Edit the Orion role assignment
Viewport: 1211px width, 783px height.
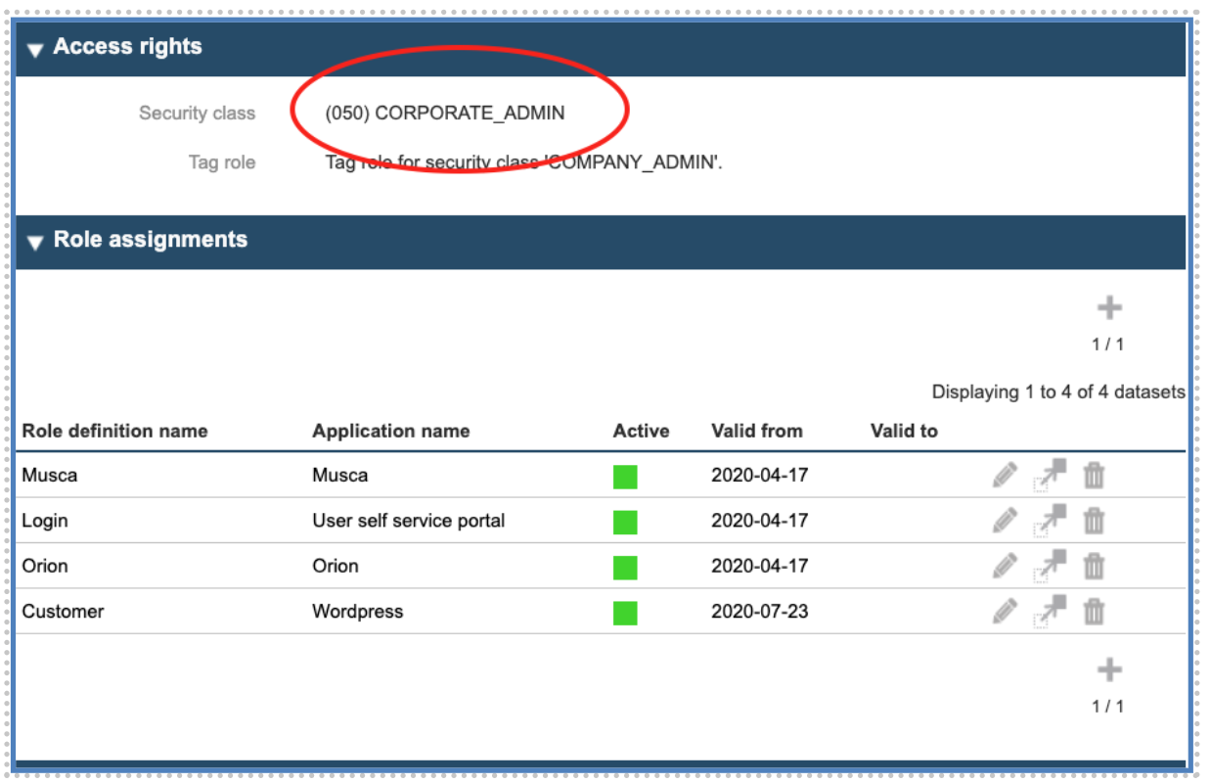tap(1004, 566)
